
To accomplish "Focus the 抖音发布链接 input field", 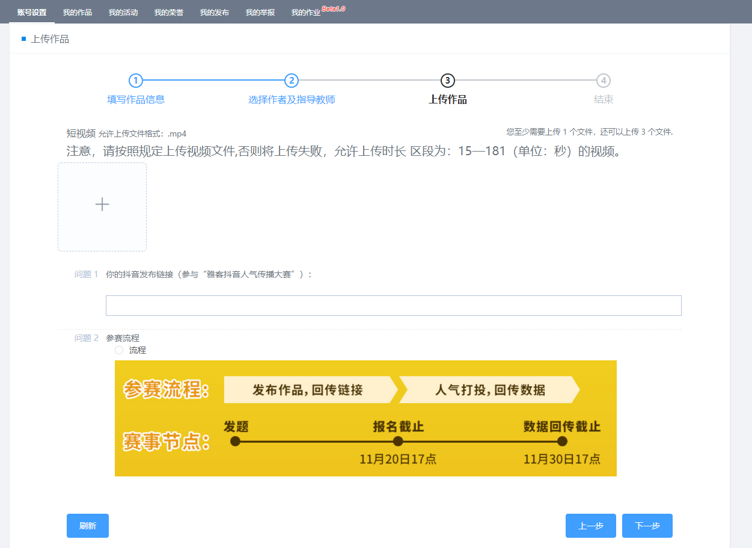I will pos(394,306).
